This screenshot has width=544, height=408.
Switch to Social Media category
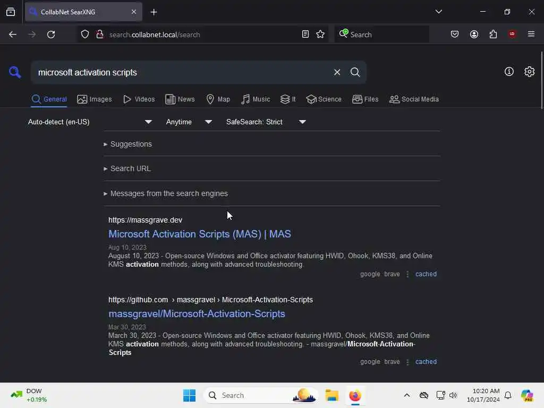click(x=414, y=99)
